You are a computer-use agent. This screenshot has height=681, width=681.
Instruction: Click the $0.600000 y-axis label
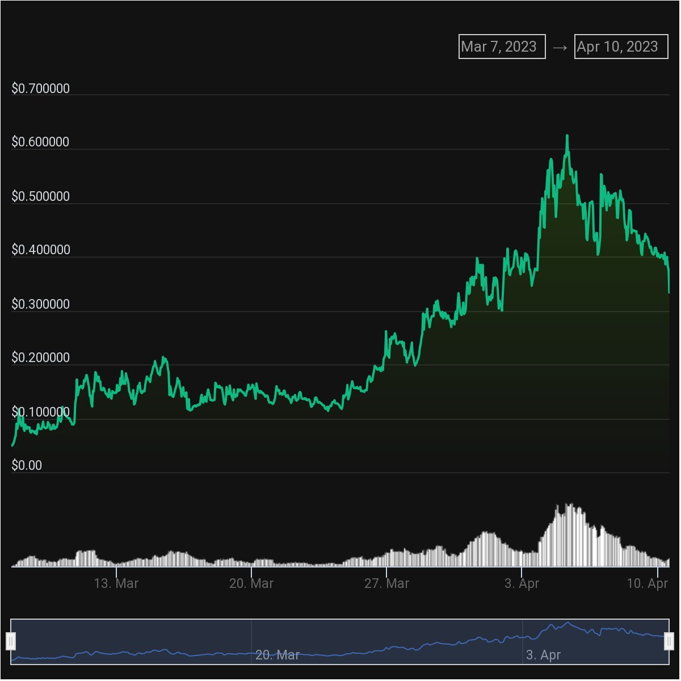(x=41, y=142)
